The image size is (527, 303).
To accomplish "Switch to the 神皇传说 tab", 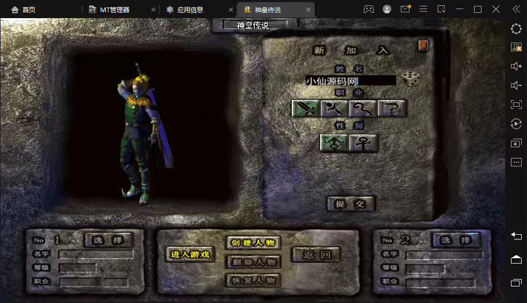I will [x=262, y=10].
